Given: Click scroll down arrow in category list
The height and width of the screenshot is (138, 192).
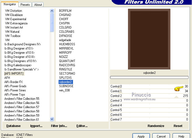Looking at the screenshot, I should tap(52, 119).
